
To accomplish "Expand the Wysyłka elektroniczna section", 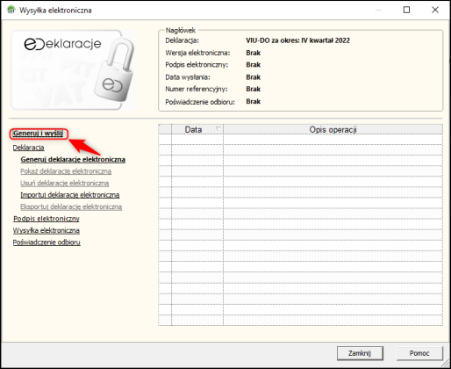I will click(x=47, y=230).
